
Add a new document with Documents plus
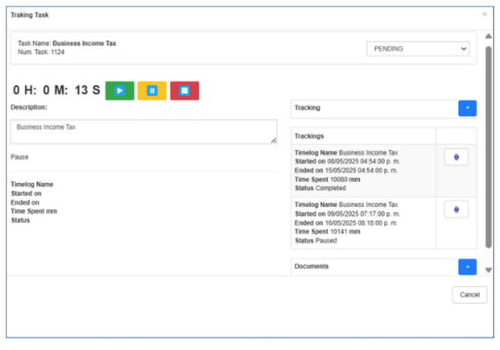(467, 266)
